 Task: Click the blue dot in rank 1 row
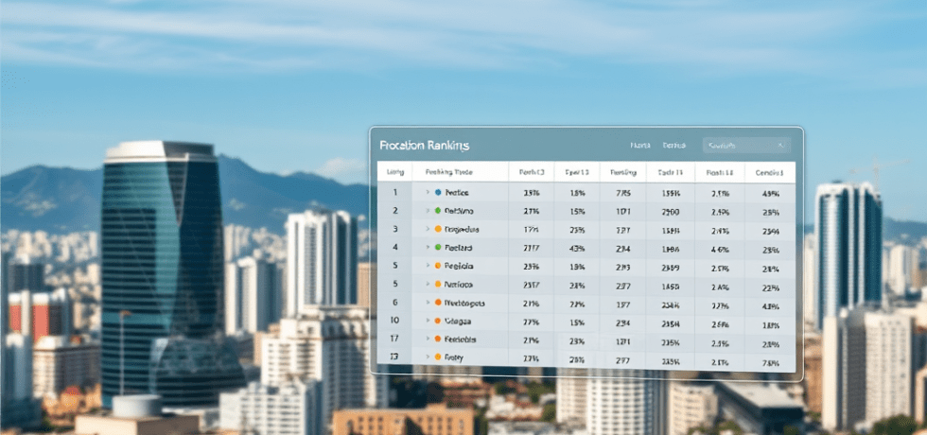(x=438, y=192)
